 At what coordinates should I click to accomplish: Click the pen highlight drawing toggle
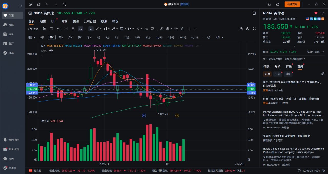click(80, 29)
